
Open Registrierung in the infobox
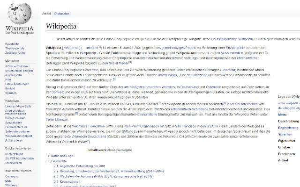pos(288,128)
